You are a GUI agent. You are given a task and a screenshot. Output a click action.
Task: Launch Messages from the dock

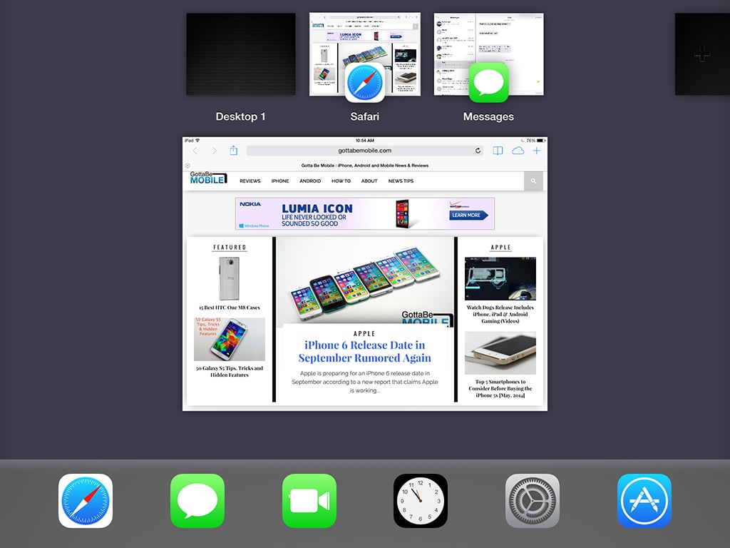(197, 501)
